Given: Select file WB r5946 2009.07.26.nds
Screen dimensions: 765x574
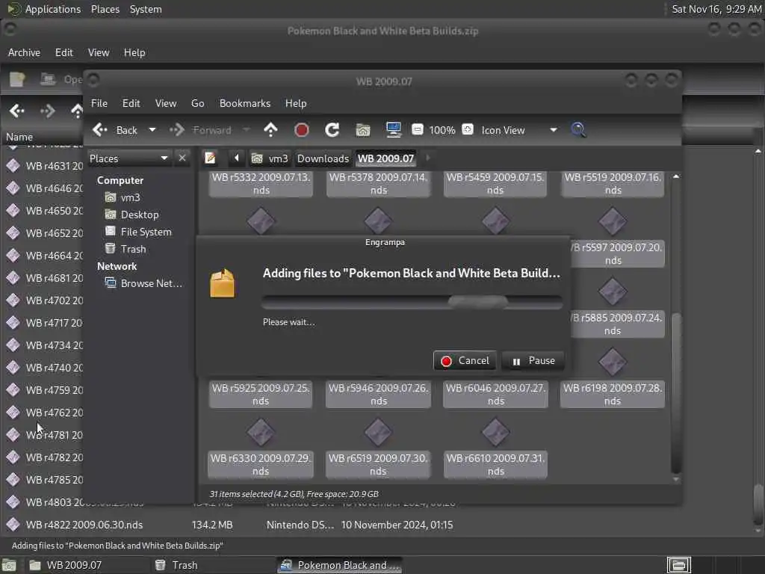Looking at the screenshot, I should tap(378, 395).
